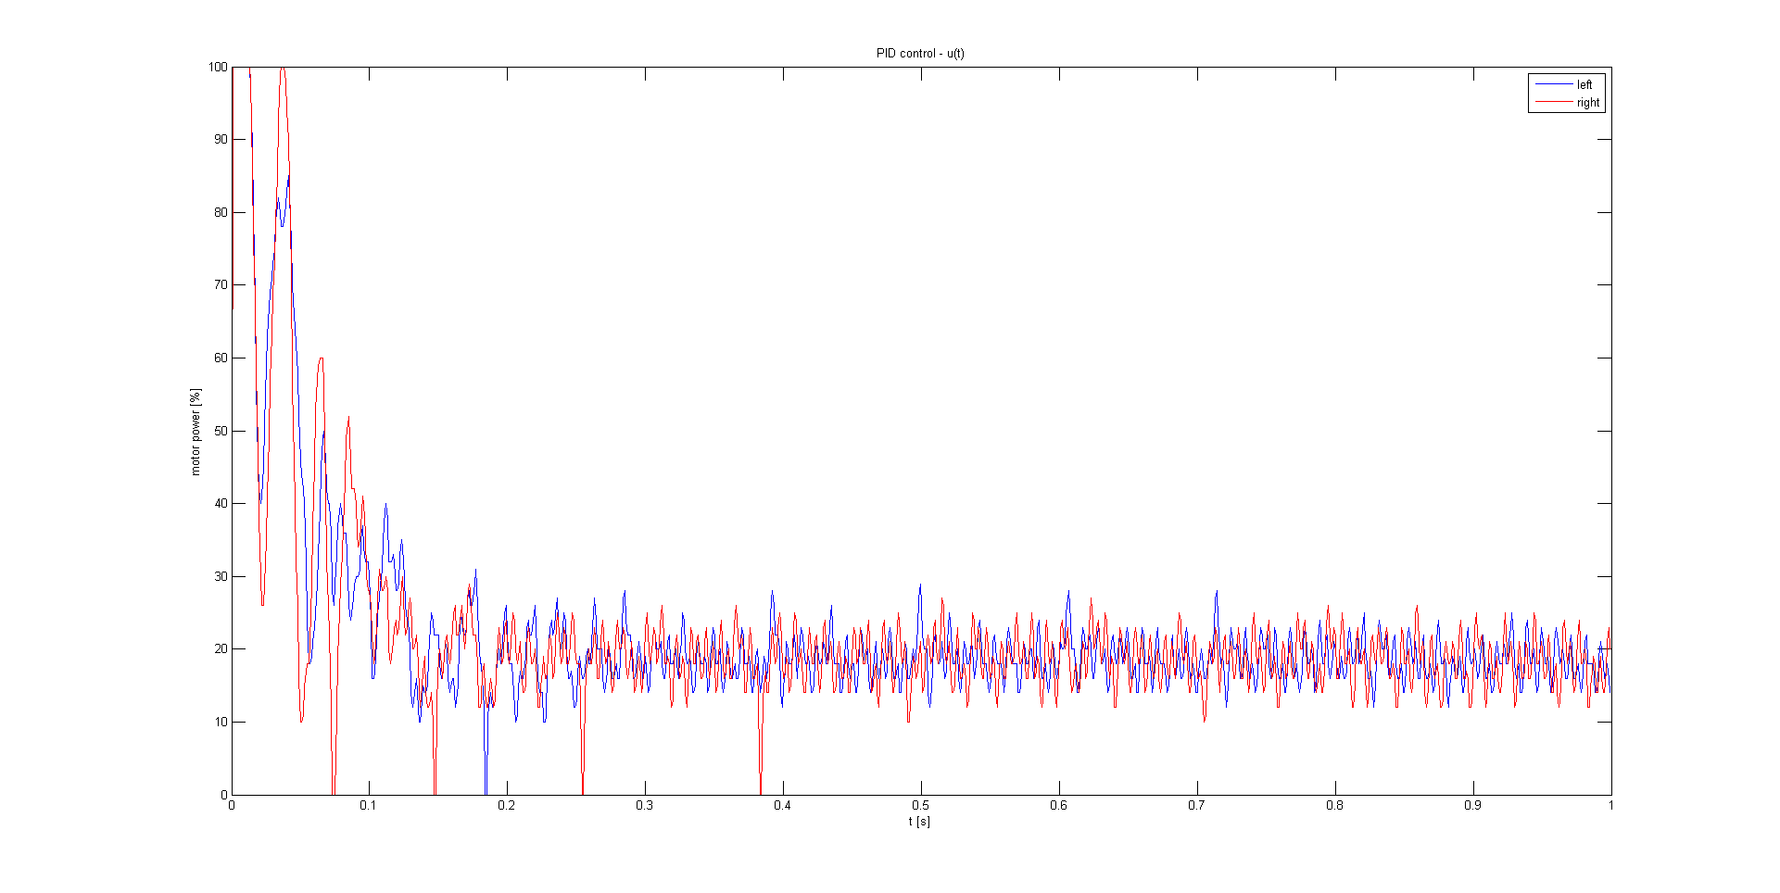This screenshot has height=893, width=1780.
Task: Click y-axis tick label 90
Action: pos(221,139)
